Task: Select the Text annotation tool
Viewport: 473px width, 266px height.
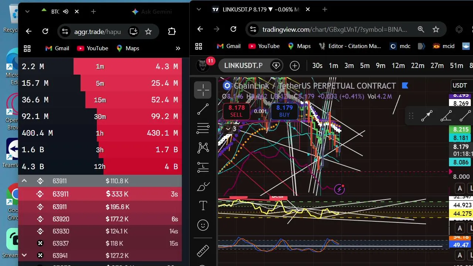Action: 203,206
